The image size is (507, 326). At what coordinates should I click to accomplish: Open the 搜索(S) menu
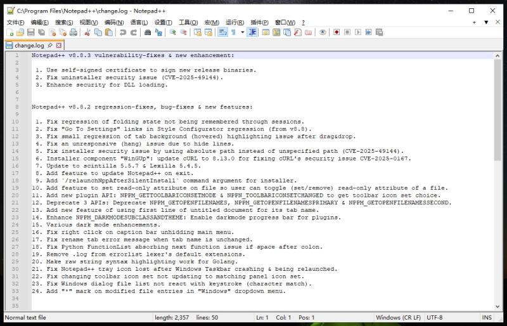pyautogui.click(x=64, y=22)
